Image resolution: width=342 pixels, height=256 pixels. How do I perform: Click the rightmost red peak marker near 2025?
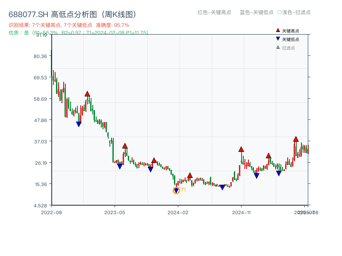pos(295,139)
